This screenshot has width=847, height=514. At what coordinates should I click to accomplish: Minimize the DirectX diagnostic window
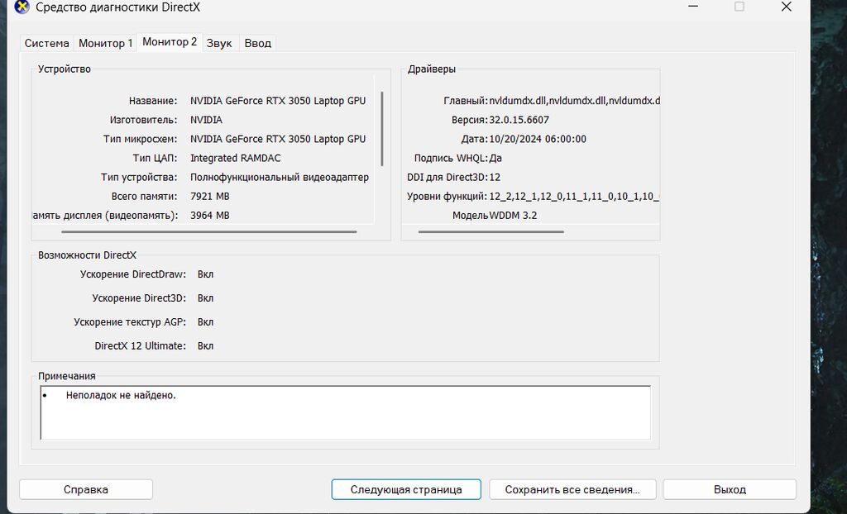click(x=694, y=7)
